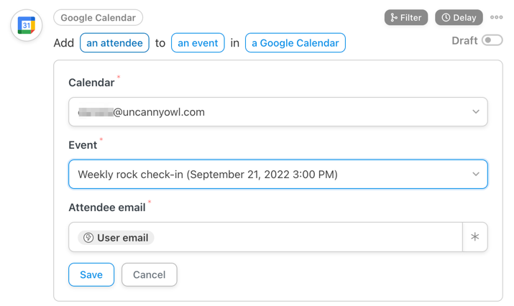Cancel editing the action
Viewport: 514px width, 306px height.
149,274
